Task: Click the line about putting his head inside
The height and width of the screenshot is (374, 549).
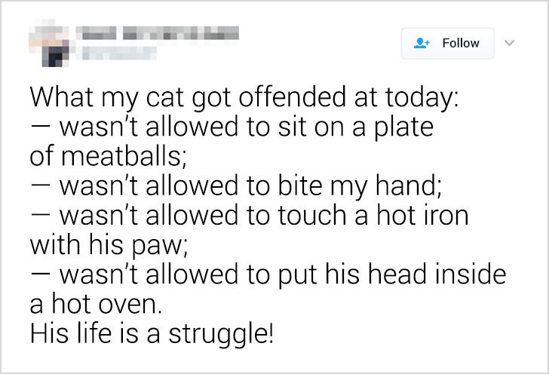Action: click(x=268, y=274)
